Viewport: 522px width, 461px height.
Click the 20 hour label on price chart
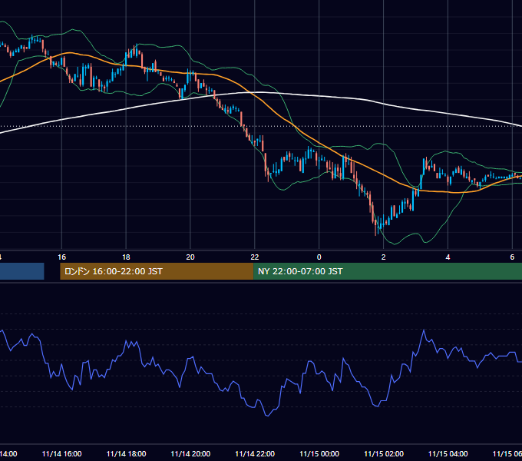point(190,257)
